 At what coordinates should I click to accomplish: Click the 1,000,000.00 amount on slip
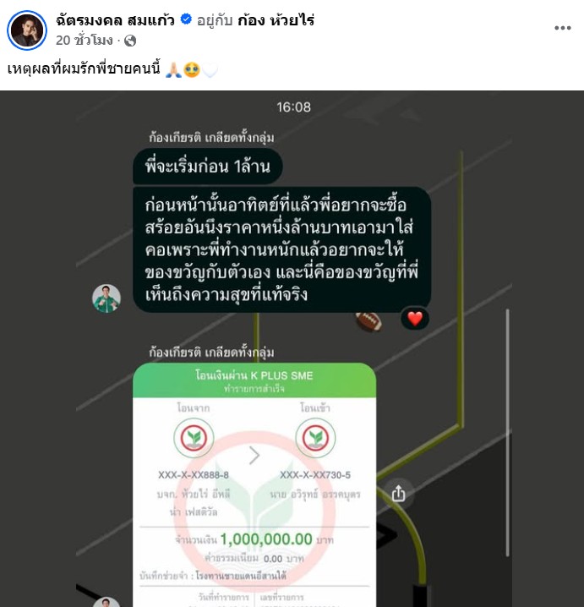click(x=266, y=539)
